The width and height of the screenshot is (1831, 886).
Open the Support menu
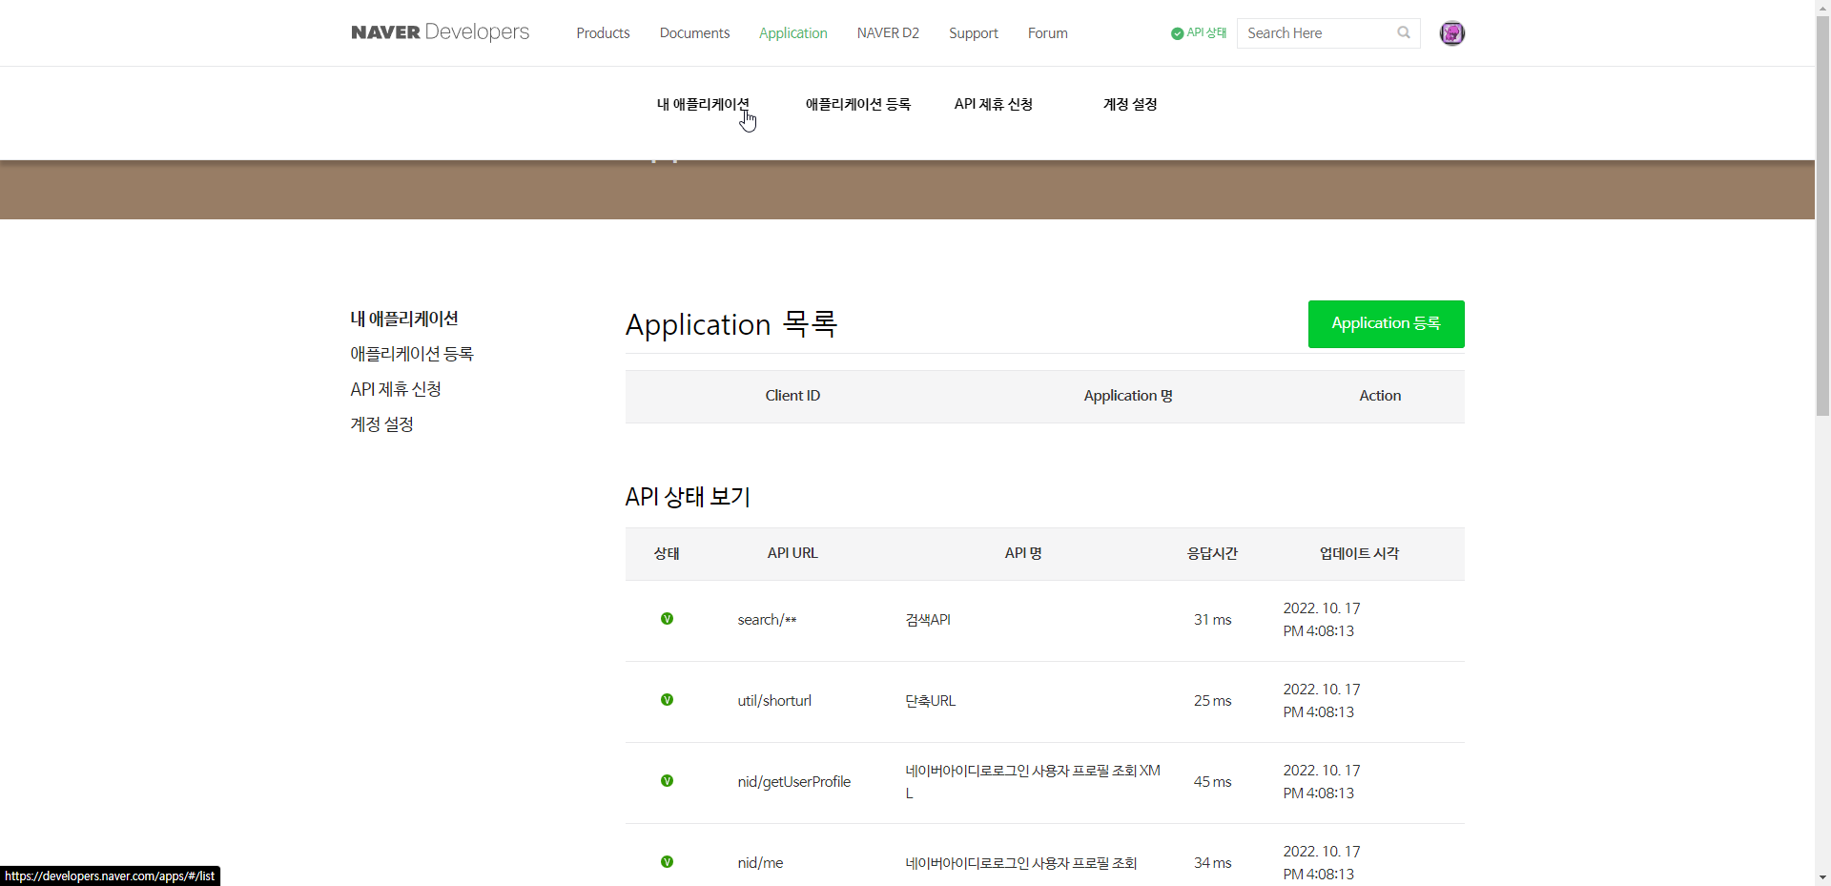(x=973, y=33)
